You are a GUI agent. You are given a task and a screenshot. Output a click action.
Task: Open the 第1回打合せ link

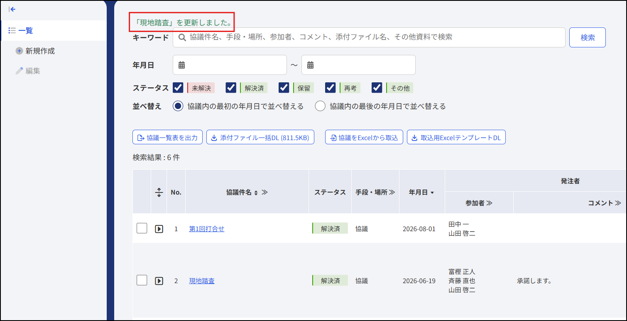(x=207, y=229)
